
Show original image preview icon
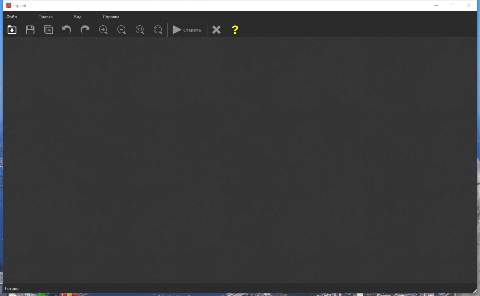(x=48, y=30)
